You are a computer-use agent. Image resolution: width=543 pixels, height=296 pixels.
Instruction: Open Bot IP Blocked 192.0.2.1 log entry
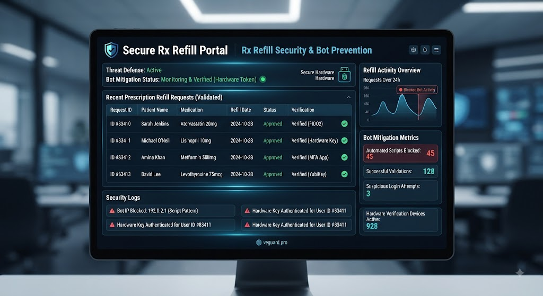pyautogui.click(x=171, y=211)
